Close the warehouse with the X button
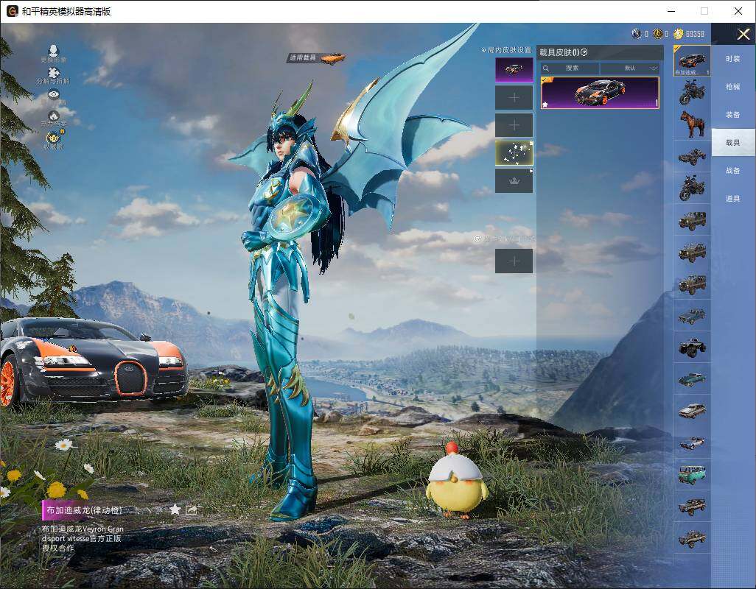The height and width of the screenshot is (589, 756). [743, 35]
